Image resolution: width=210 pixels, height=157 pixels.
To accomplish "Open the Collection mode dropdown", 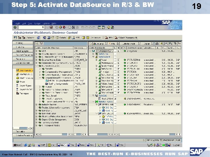I will click(130, 44).
